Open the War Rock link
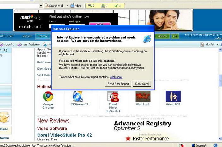This screenshot has height=147, width=222. (x=143, y=105)
